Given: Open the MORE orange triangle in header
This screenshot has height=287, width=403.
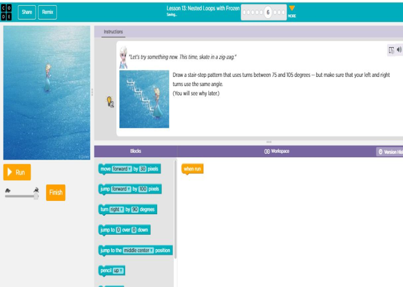Looking at the screenshot, I should click(x=292, y=9).
